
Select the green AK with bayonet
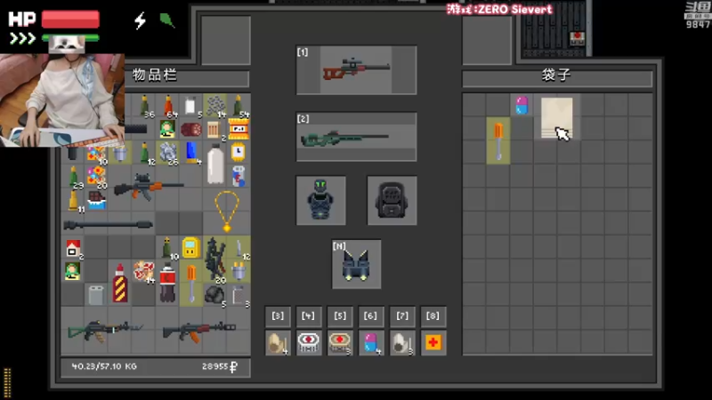pyautogui.click(x=106, y=331)
